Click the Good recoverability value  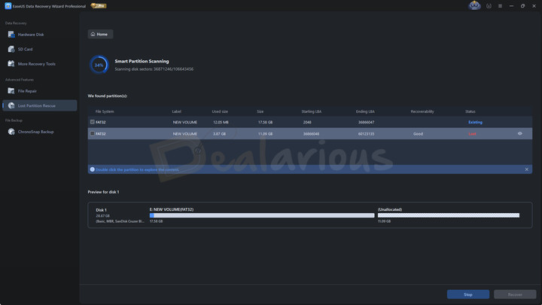pos(418,134)
